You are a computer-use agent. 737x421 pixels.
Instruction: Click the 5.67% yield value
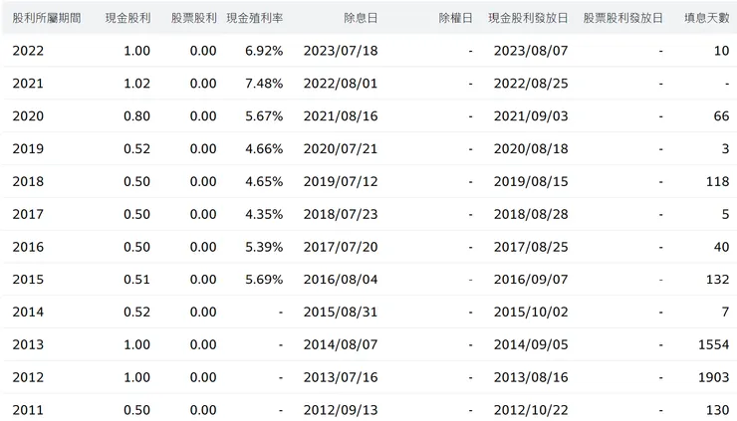[264, 116]
